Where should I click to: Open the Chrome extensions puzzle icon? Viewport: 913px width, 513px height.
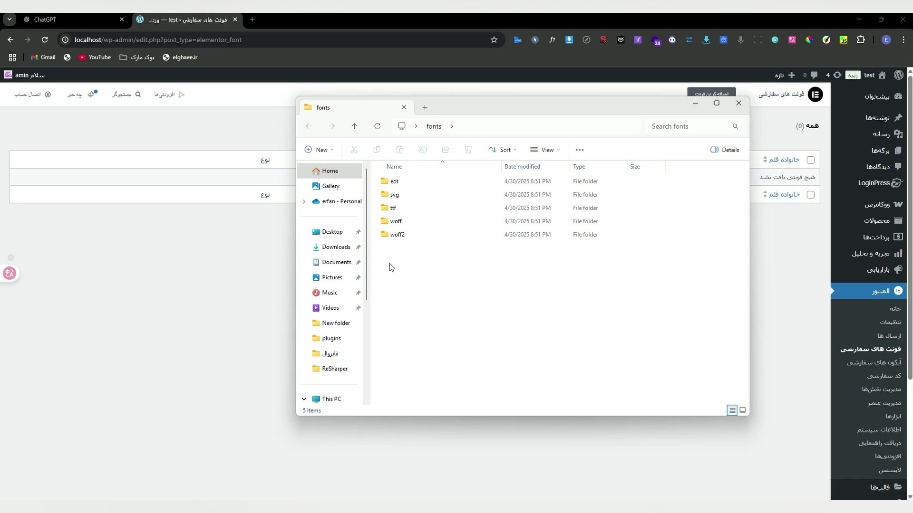[861, 40]
